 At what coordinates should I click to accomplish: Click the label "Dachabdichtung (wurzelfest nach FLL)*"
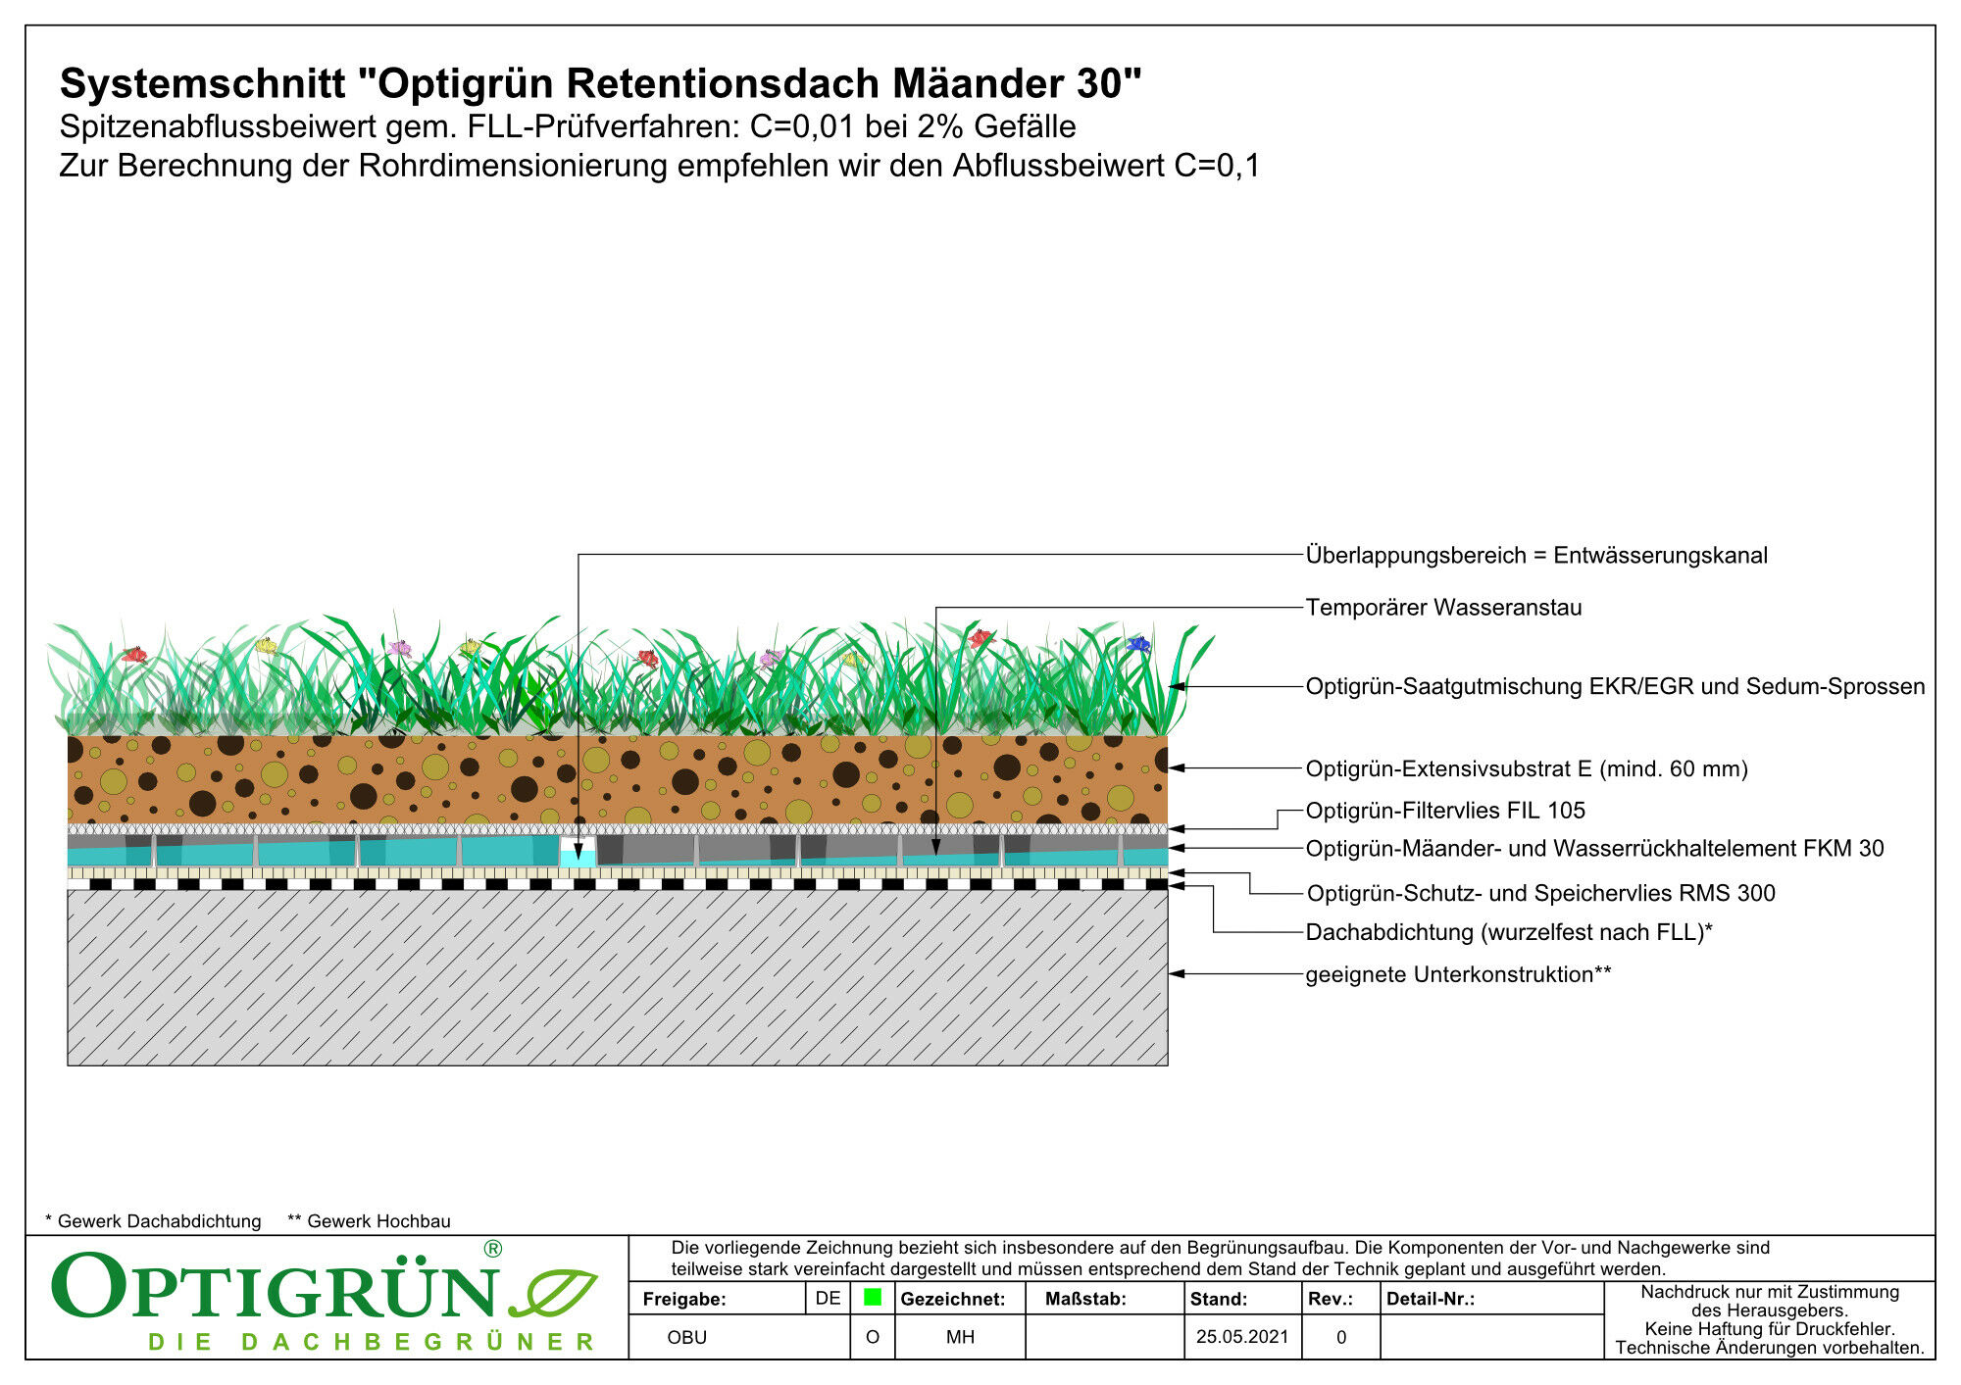[x=1509, y=932]
